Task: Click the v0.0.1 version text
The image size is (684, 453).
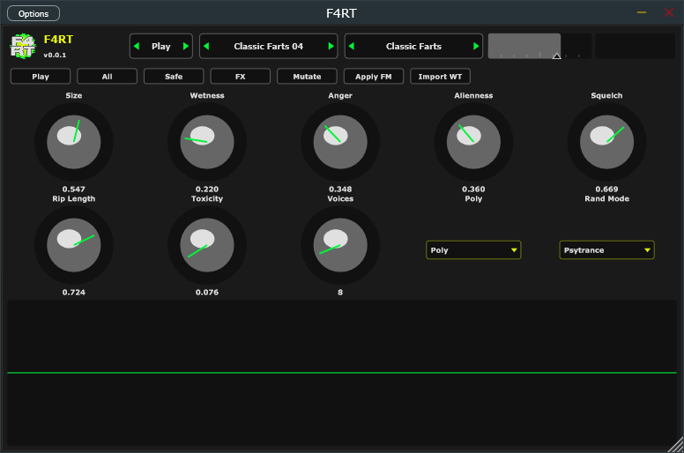Action: pos(55,55)
